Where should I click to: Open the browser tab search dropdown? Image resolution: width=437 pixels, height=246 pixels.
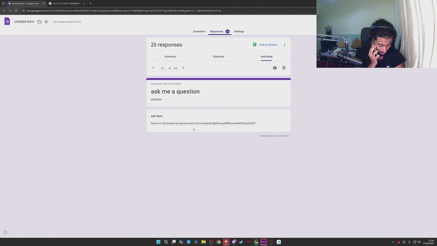(3, 3)
